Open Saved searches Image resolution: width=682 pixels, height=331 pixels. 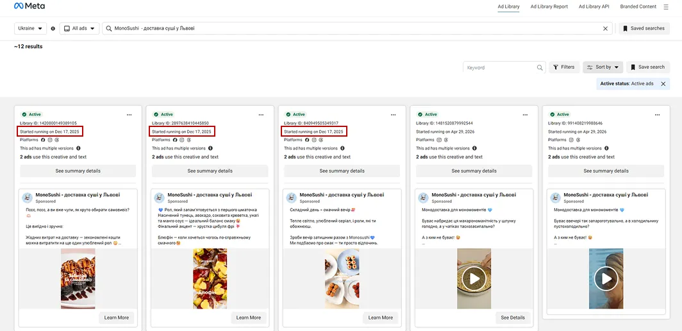[x=644, y=28]
